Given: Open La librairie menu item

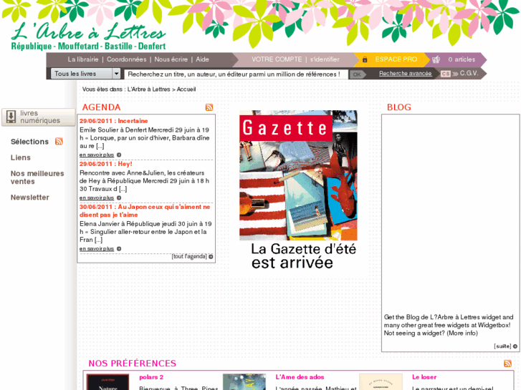Looking at the screenshot, I should (x=83, y=59).
